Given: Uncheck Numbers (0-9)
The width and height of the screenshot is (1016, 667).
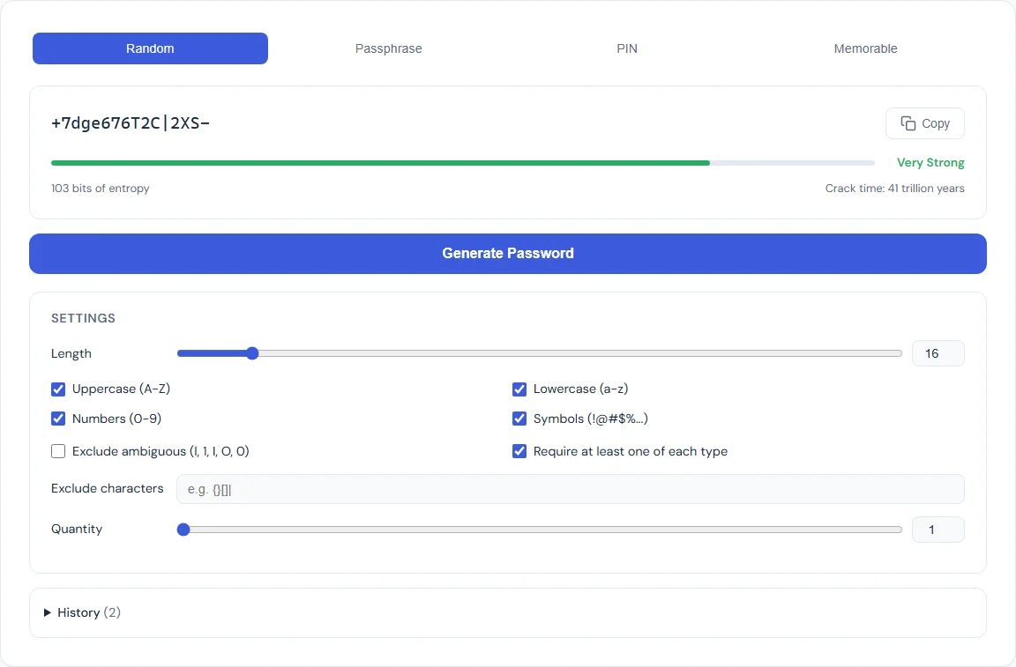Looking at the screenshot, I should [58, 419].
